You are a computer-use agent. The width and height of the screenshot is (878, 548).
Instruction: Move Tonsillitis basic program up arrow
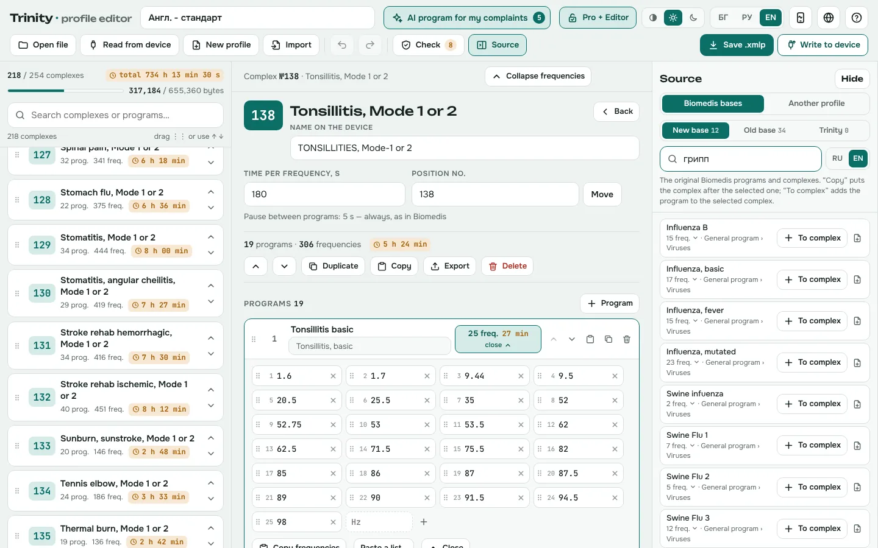tap(554, 339)
